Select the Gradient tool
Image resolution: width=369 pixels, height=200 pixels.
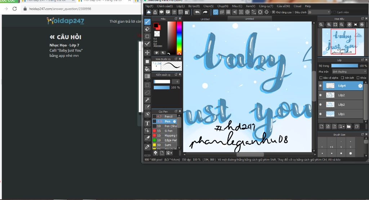[147, 76]
